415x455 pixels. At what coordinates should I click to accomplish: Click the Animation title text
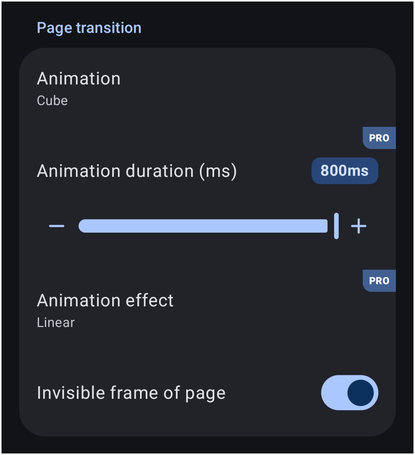pos(79,79)
